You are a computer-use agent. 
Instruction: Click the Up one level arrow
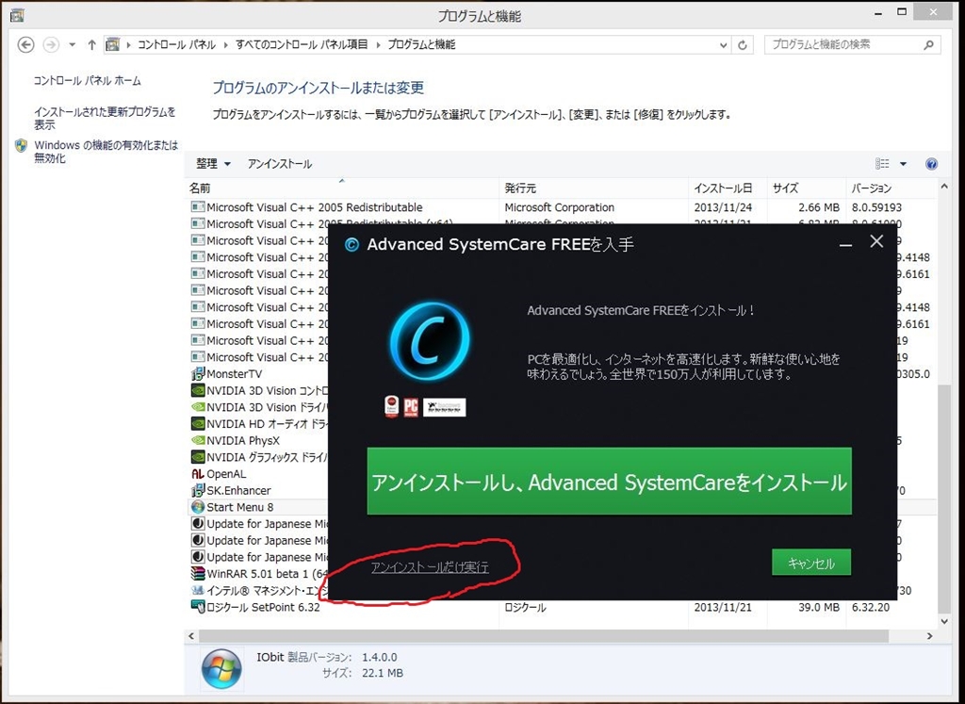[x=91, y=44]
